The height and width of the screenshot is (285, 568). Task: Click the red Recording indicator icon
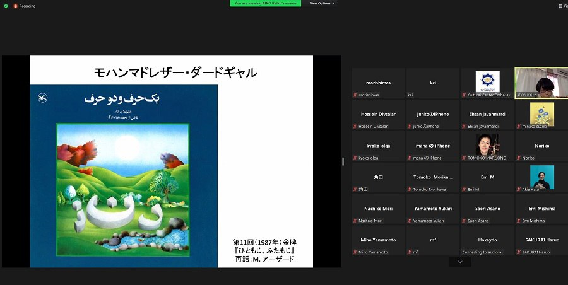click(x=15, y=6)
